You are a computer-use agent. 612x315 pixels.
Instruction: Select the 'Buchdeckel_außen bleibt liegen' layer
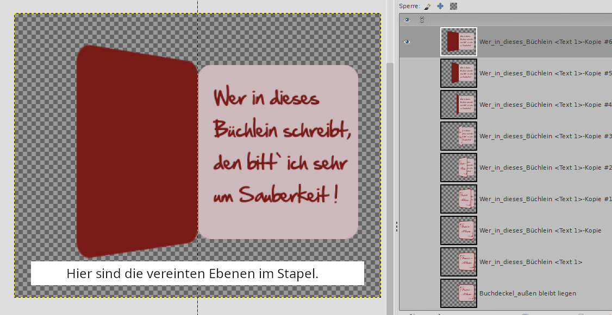527,293
